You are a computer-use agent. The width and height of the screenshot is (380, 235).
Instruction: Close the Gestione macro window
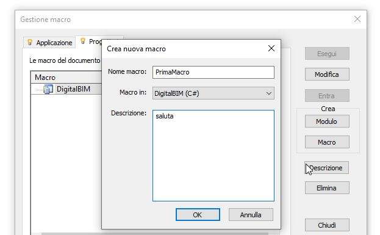[357, 19]
